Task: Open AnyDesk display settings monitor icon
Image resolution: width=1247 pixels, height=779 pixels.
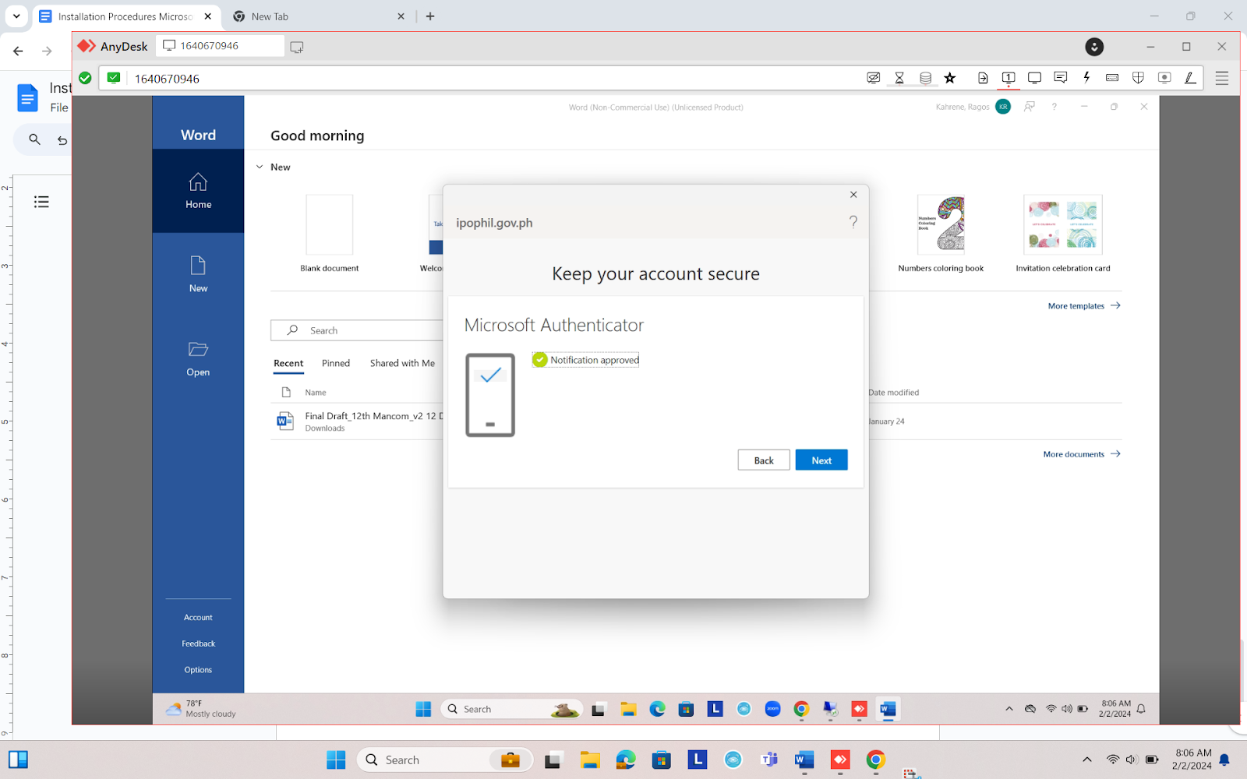Action: click(x=1034, y=78)
